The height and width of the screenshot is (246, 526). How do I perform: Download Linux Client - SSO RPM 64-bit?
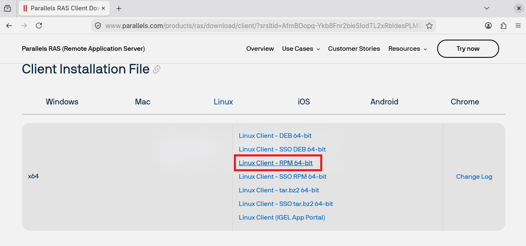tap(283, 177)
